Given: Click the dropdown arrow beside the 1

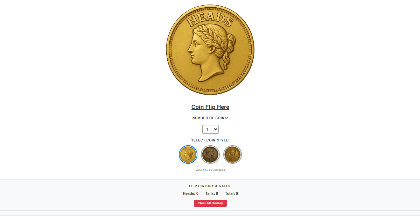Looking at the screenshot, I should (215, 129).
